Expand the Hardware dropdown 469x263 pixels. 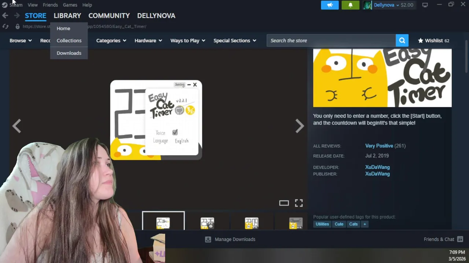point(148,41)
